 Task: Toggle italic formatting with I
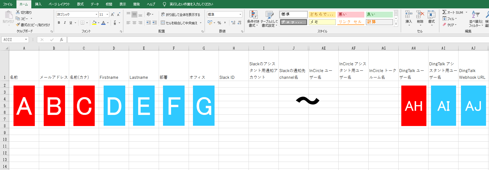tap(65, 23)
